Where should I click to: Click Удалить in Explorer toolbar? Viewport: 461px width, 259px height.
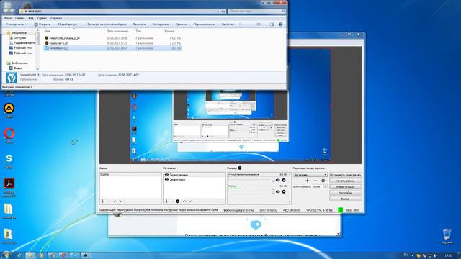coord(181,24)
